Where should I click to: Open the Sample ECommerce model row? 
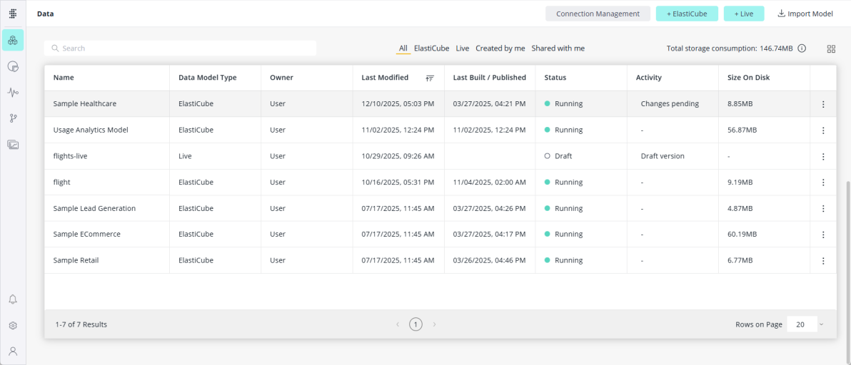coord(87,235)
